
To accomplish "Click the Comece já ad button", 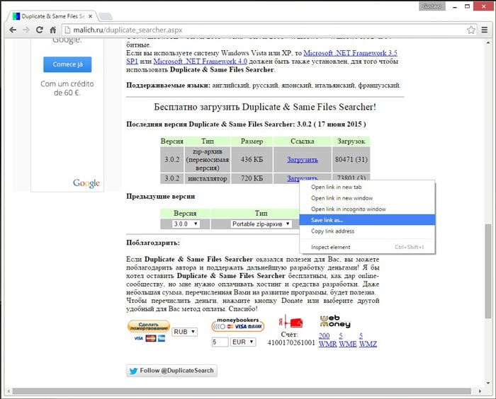I will click(67, 64).
